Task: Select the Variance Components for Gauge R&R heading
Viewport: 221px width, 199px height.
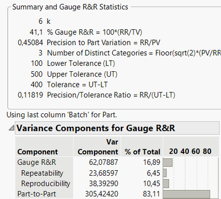Action: coord(96,128)
